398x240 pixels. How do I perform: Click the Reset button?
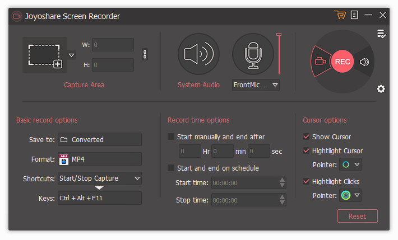(358, 216)
